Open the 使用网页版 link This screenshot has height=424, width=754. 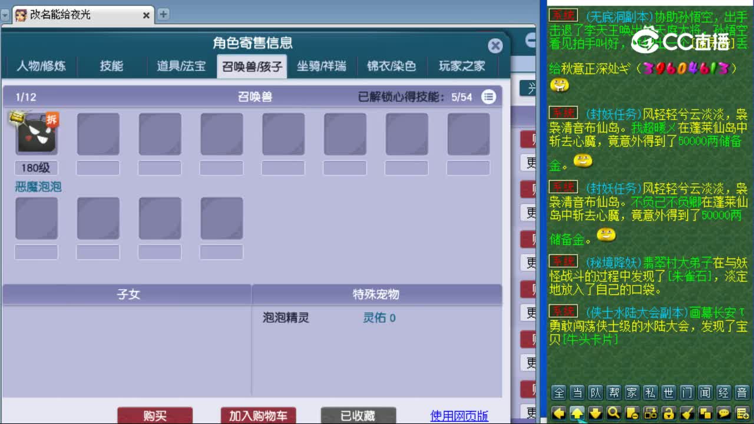coord(459,416)
